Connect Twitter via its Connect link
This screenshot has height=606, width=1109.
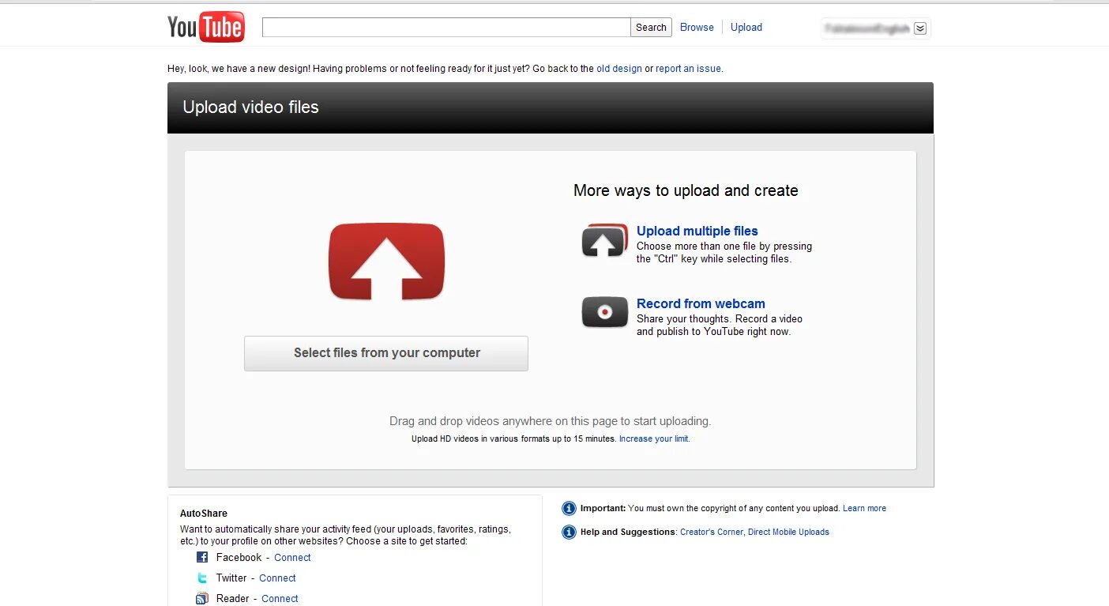pyautogui.click(x=277, y=578)
